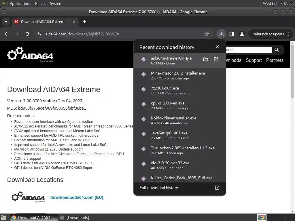
Task: Open aida64extreme700.exe with external-link icon
Action: (x=216, y=59)
